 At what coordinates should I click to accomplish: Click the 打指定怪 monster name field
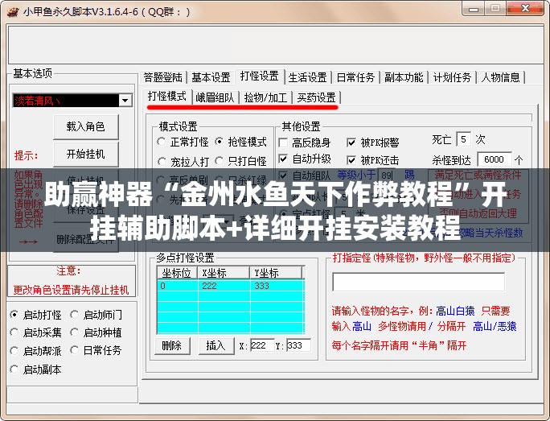[x=418, y=282]
